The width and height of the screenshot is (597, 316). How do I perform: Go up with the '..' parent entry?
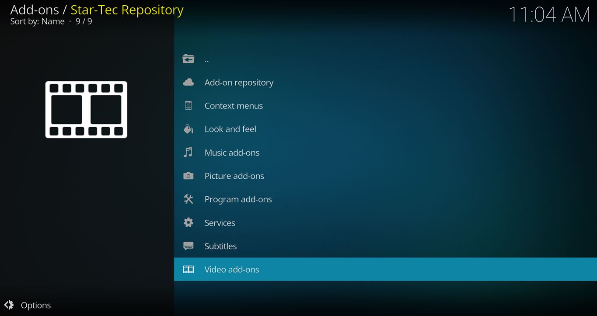click(206, 59)
